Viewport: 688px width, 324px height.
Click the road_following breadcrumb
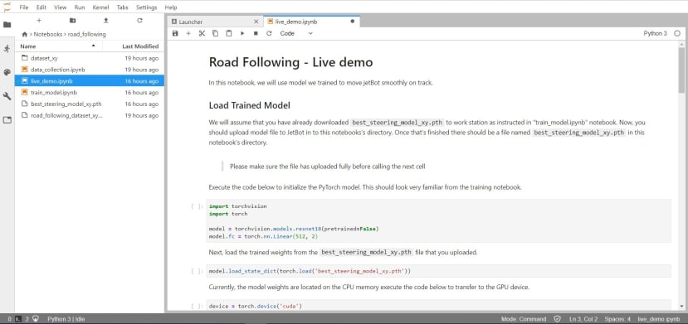[x=87, y=34]
